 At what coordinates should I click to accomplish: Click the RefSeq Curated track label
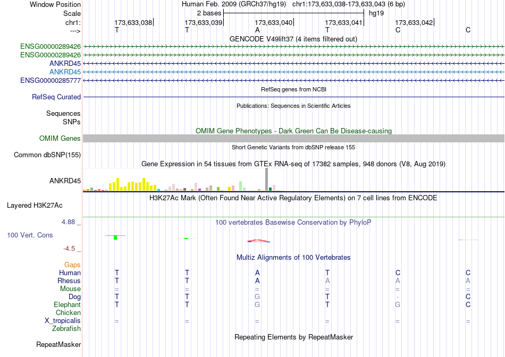[56, 97]
